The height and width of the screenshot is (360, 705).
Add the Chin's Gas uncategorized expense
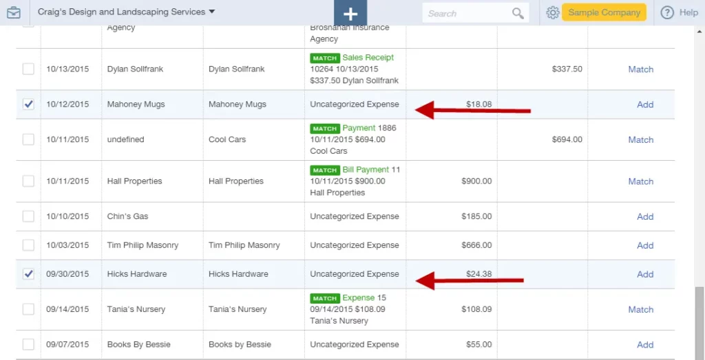(x=645, y=217)
